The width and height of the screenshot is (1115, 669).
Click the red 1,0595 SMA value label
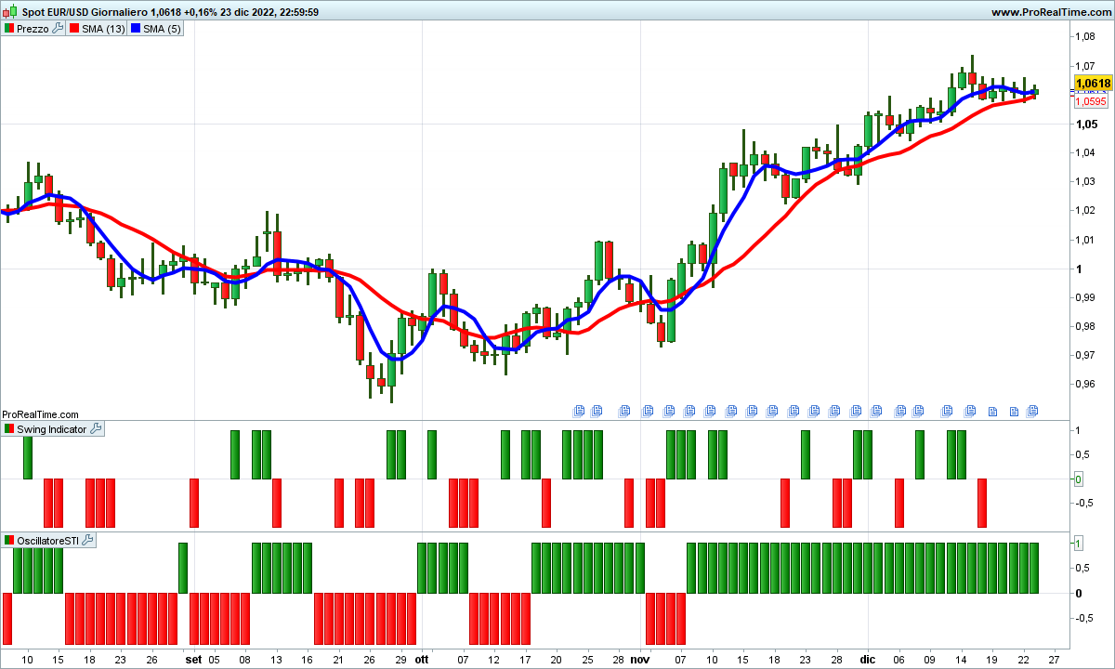click(x=1091, y=101)
